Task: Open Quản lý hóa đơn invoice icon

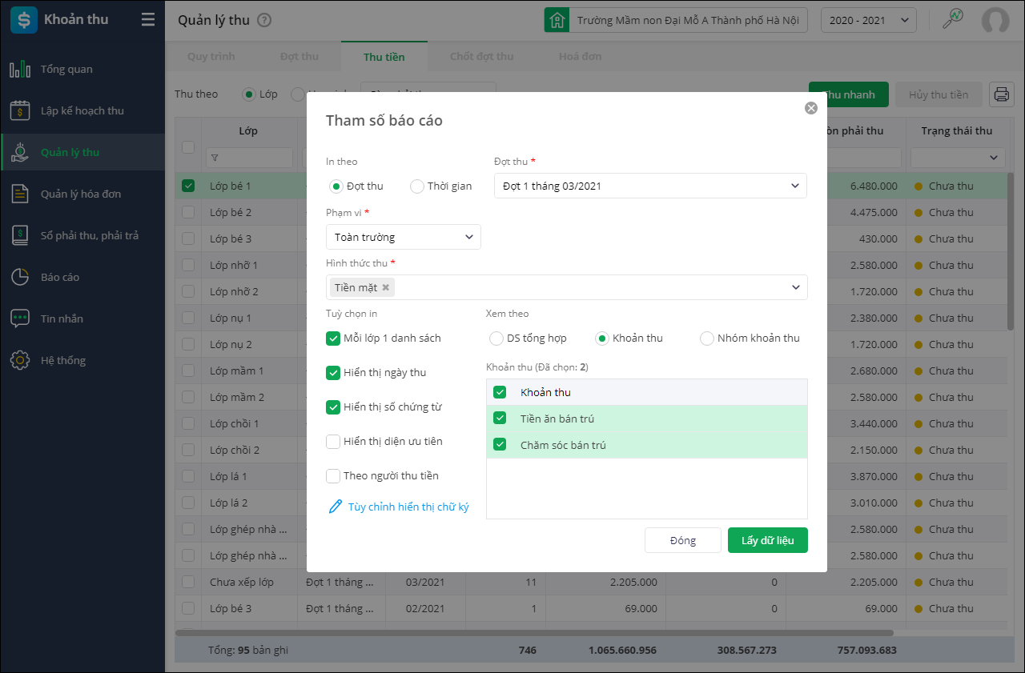Action: tap(20, 194)
